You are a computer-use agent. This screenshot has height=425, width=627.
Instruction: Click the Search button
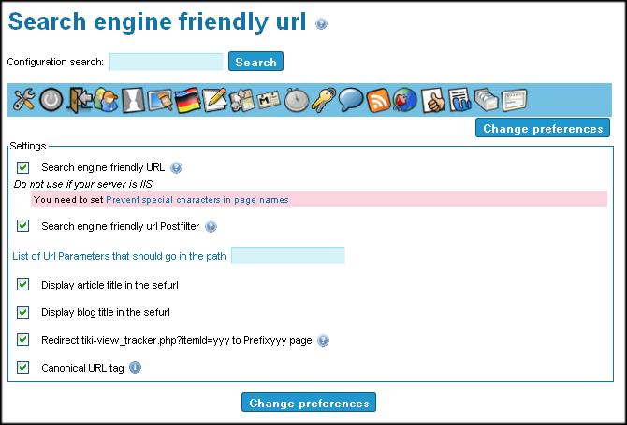click(255, 62)
